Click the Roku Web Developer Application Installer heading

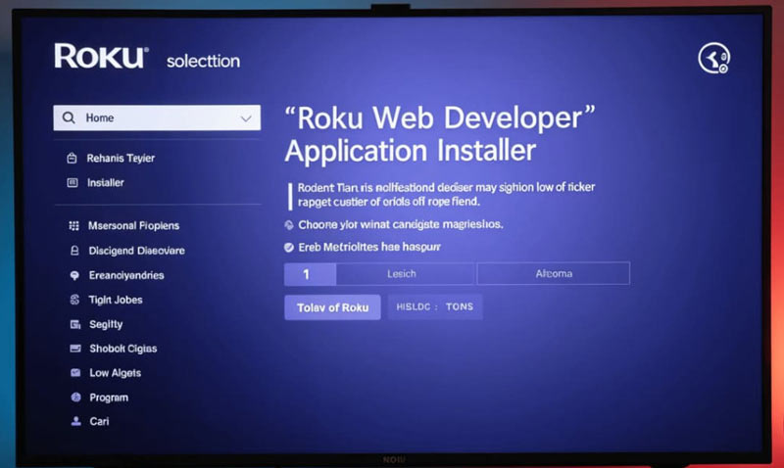[440, 134]
